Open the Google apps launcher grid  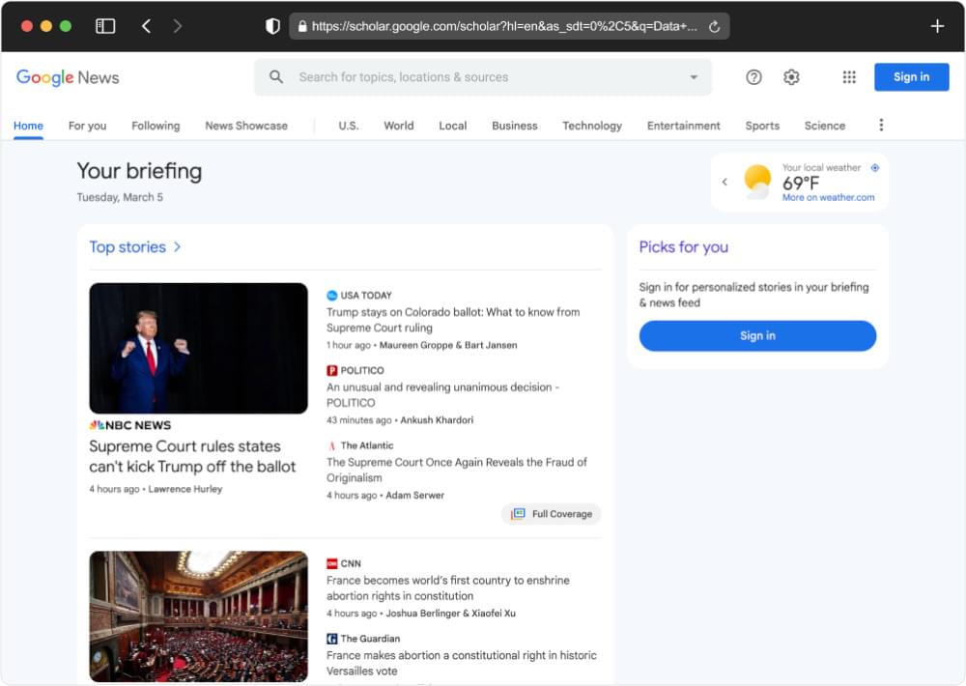tap(849, 76)
